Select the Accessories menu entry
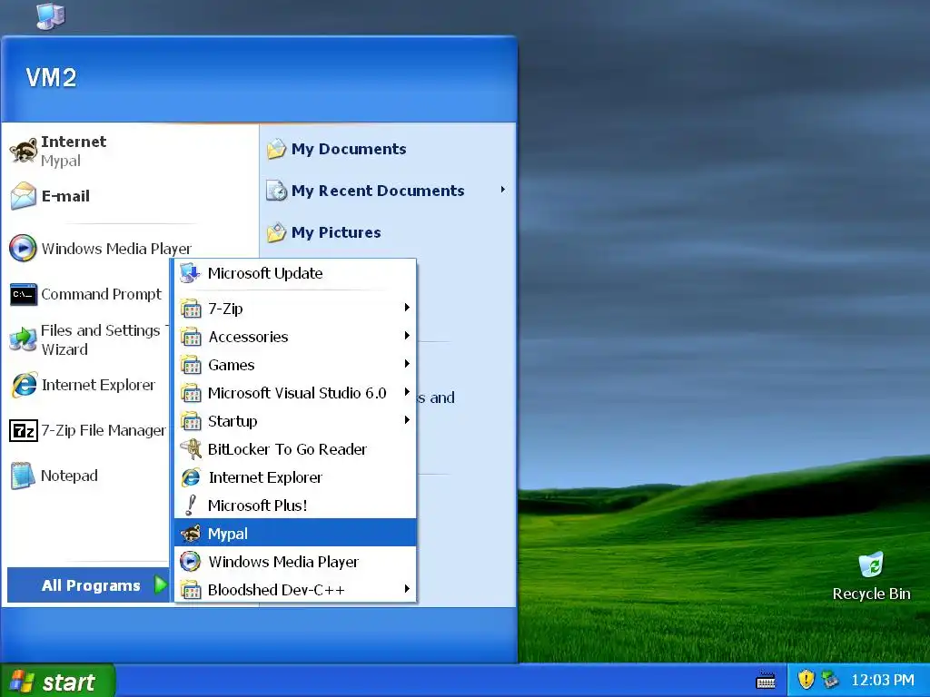Screen dimensions: 930x697 coord(295,337)
